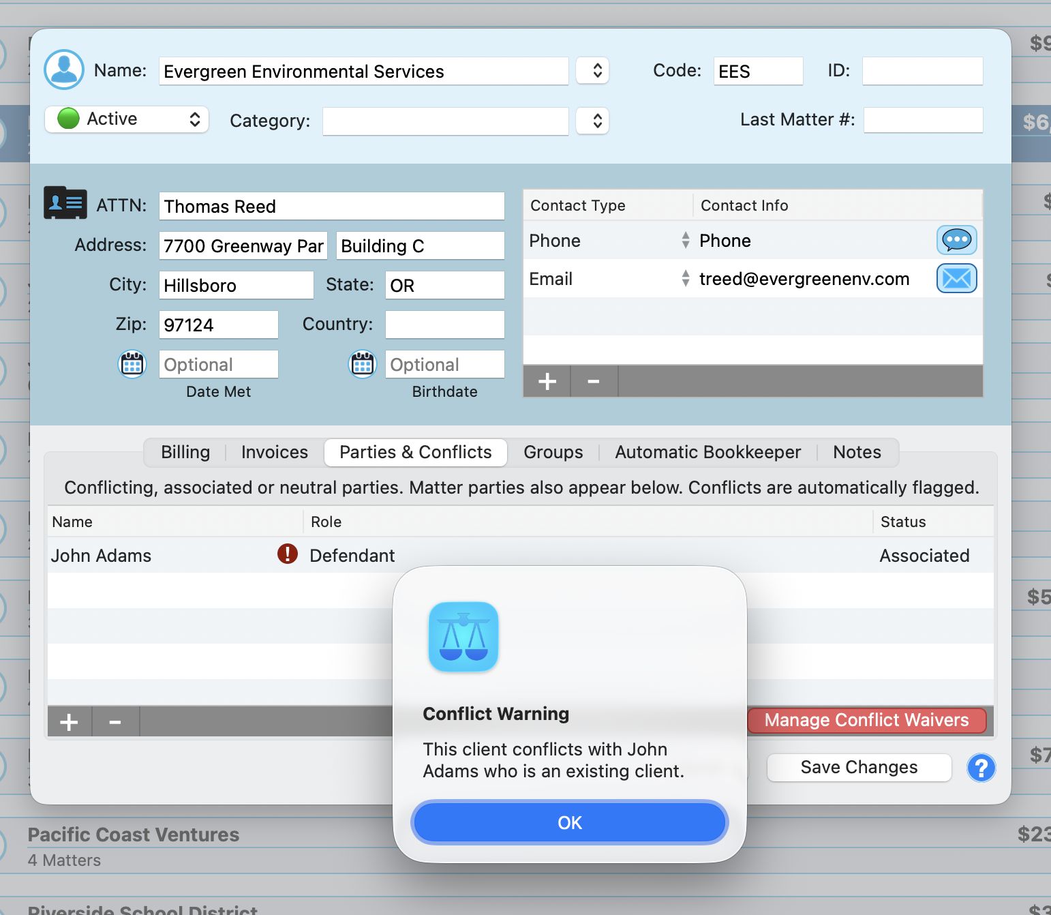Click the envelope icon to email Thomas Reed
1051x915 pixels.
coord(956,278)
